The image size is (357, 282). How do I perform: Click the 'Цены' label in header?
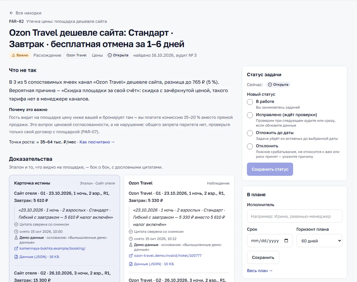tap(97, 55)
